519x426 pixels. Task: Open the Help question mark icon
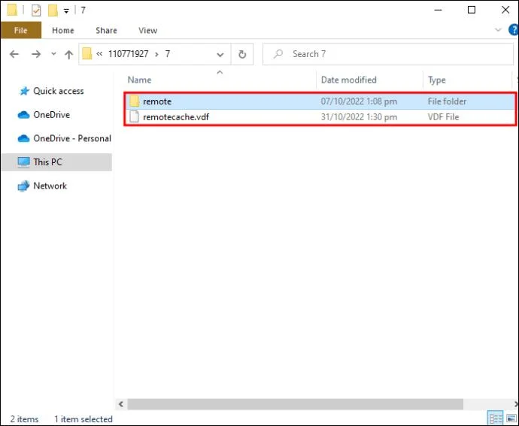pyautogui.click(x=514, y=30)
